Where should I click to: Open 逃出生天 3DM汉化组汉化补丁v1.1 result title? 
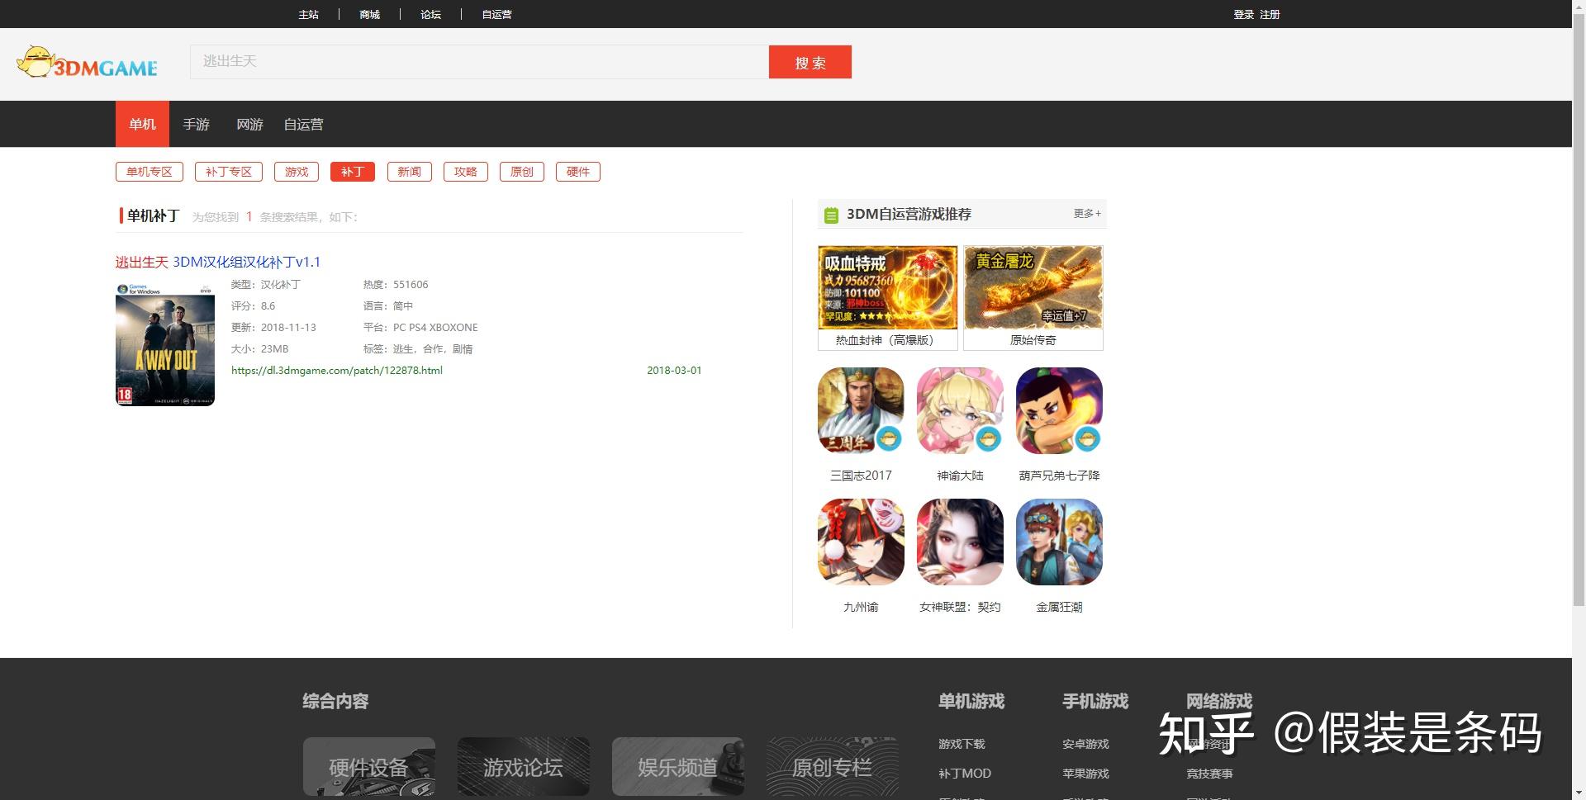(218, 262)
